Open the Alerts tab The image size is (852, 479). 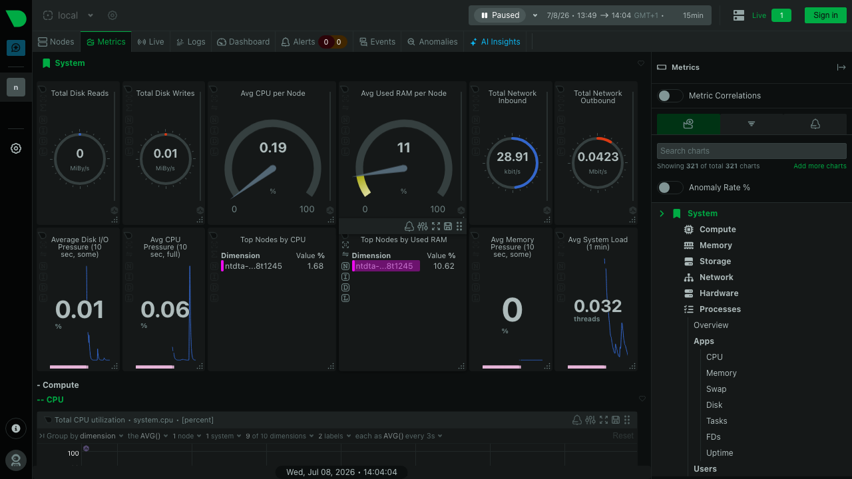[313, 41]
